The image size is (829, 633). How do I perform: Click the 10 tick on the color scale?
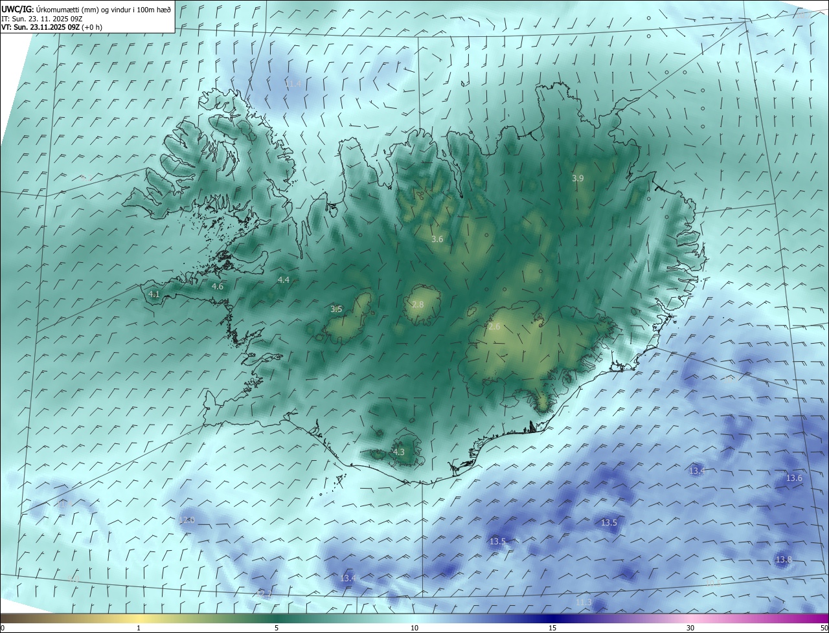tap(414, 628)
